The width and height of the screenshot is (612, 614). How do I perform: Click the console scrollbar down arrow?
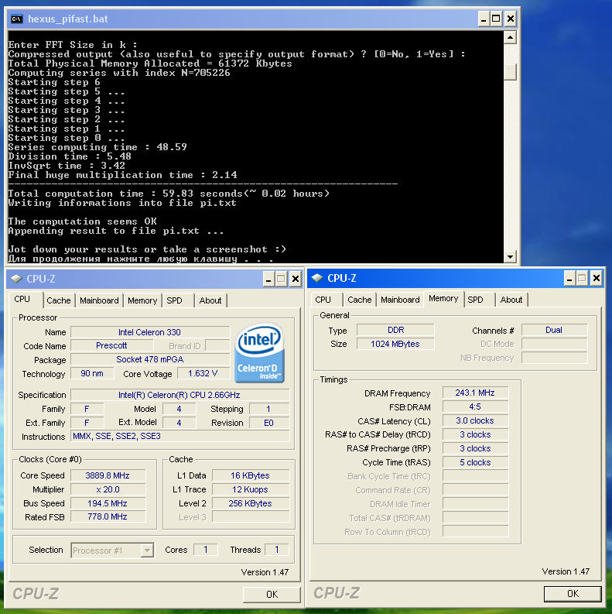[510, 257]
